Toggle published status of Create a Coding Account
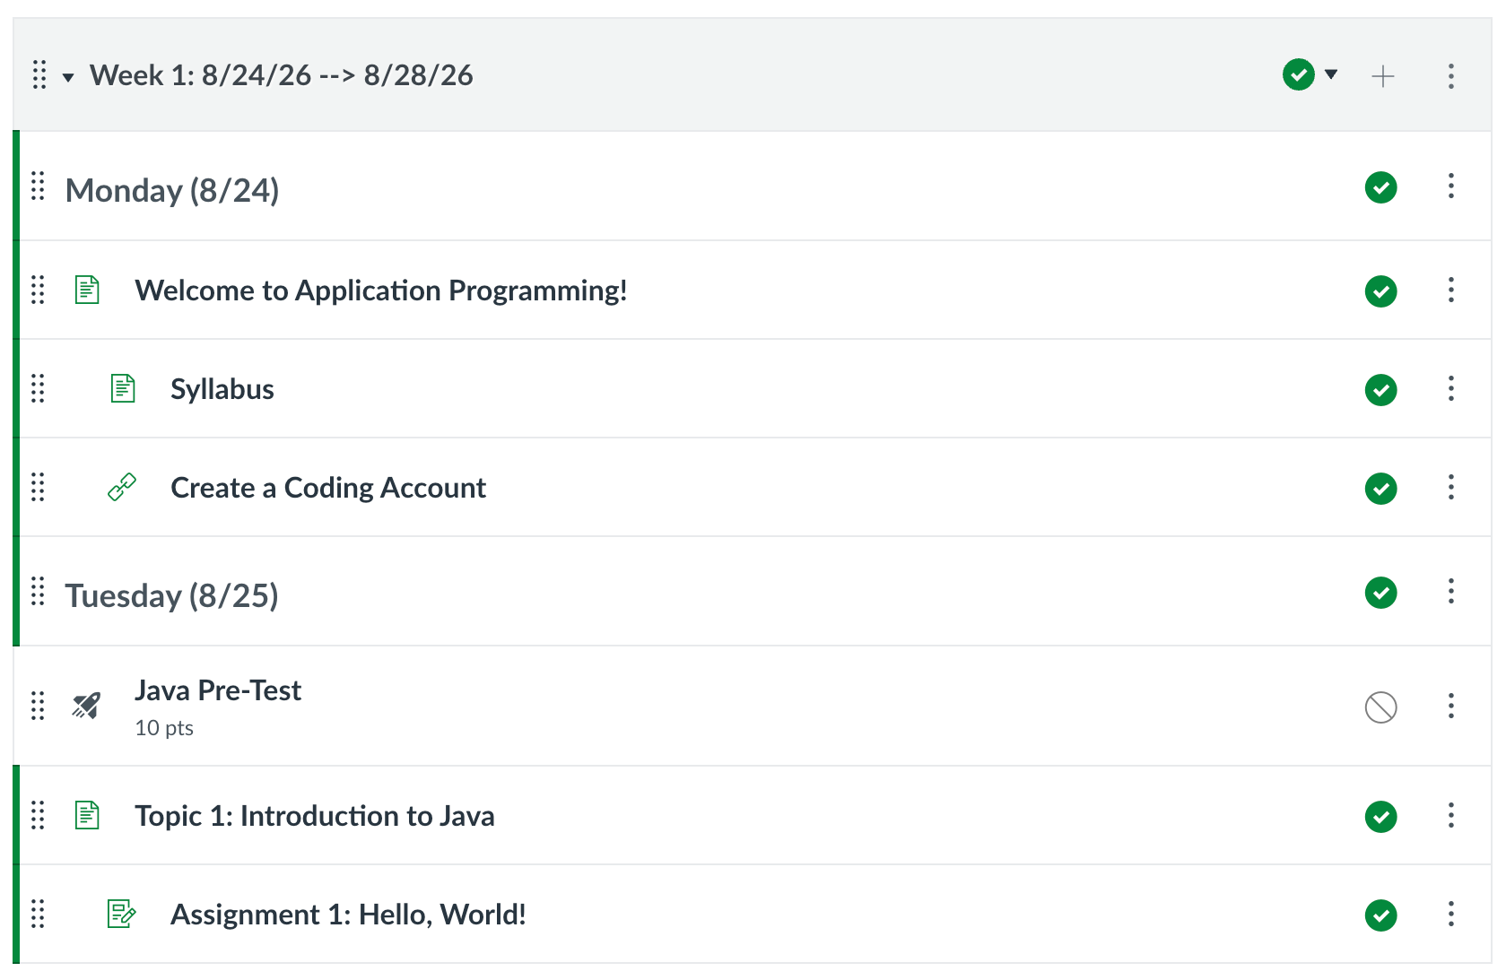This screenshot has height=980, width=1506. pyautogui.click(x=1381, y=489)
